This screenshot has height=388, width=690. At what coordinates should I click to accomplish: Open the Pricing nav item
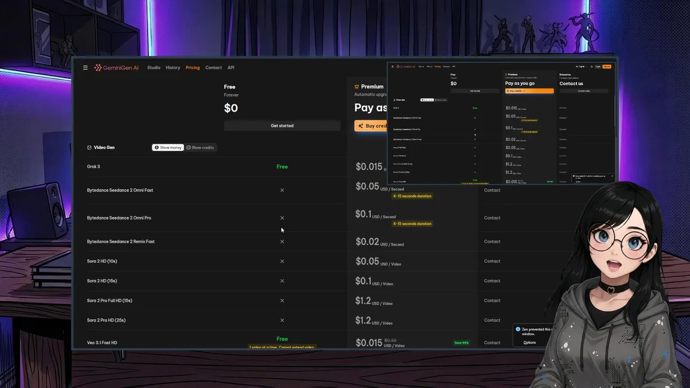tap(192, 67)
